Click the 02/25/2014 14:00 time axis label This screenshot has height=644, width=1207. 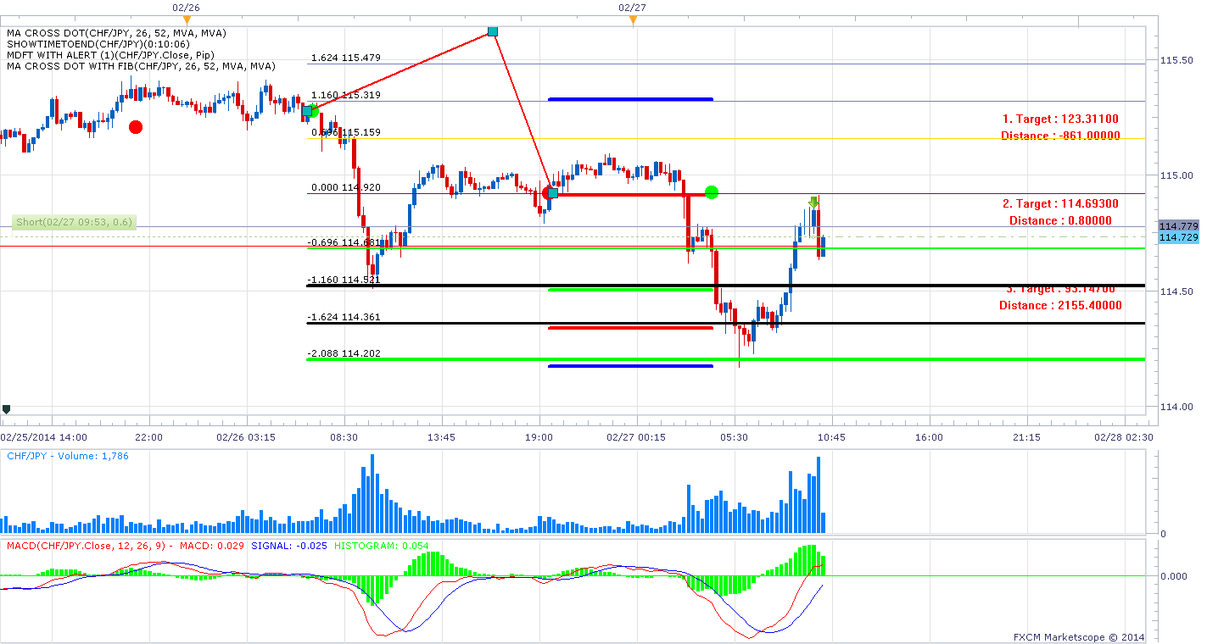[x=45, y=437]
